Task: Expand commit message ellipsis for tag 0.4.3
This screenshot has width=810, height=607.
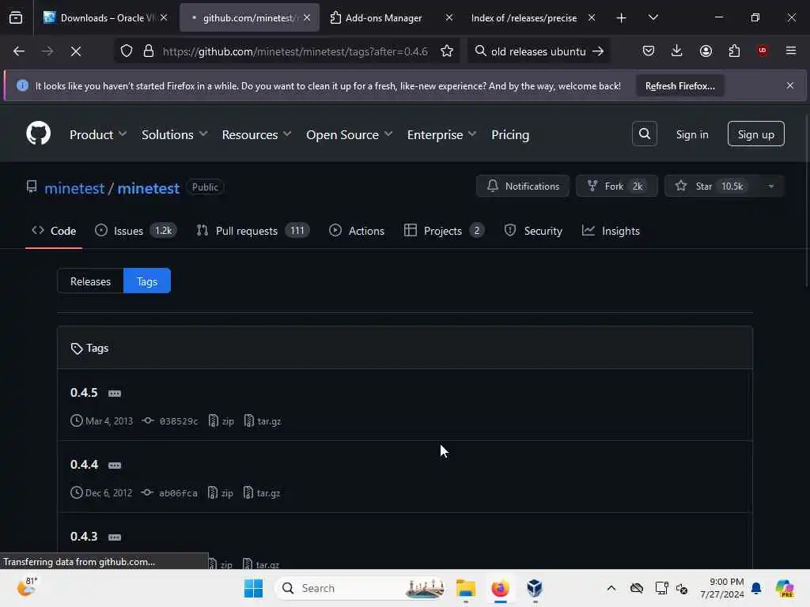Action: (x=115, y=537)
